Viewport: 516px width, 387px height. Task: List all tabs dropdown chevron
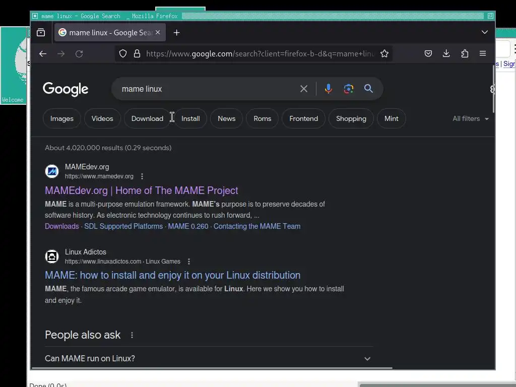[x=484, y=32]
